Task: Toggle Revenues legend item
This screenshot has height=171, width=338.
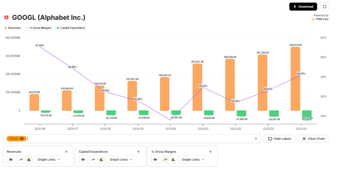Action: coord(13,28)
